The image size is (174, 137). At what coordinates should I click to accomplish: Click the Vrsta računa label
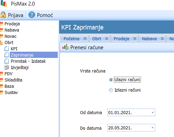[93, 71]
